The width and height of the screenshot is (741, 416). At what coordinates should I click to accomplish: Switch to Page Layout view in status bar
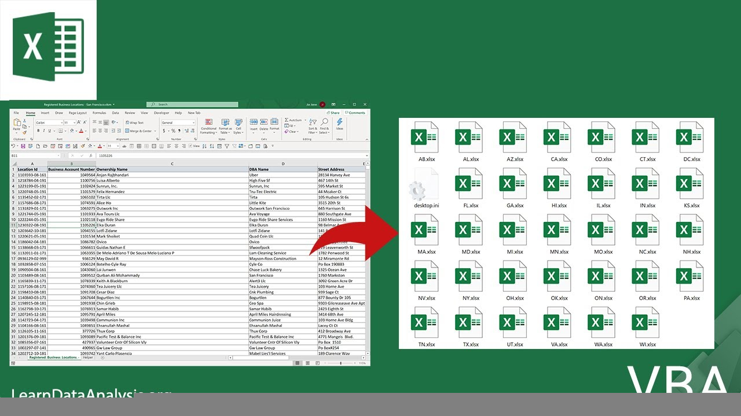307,363
